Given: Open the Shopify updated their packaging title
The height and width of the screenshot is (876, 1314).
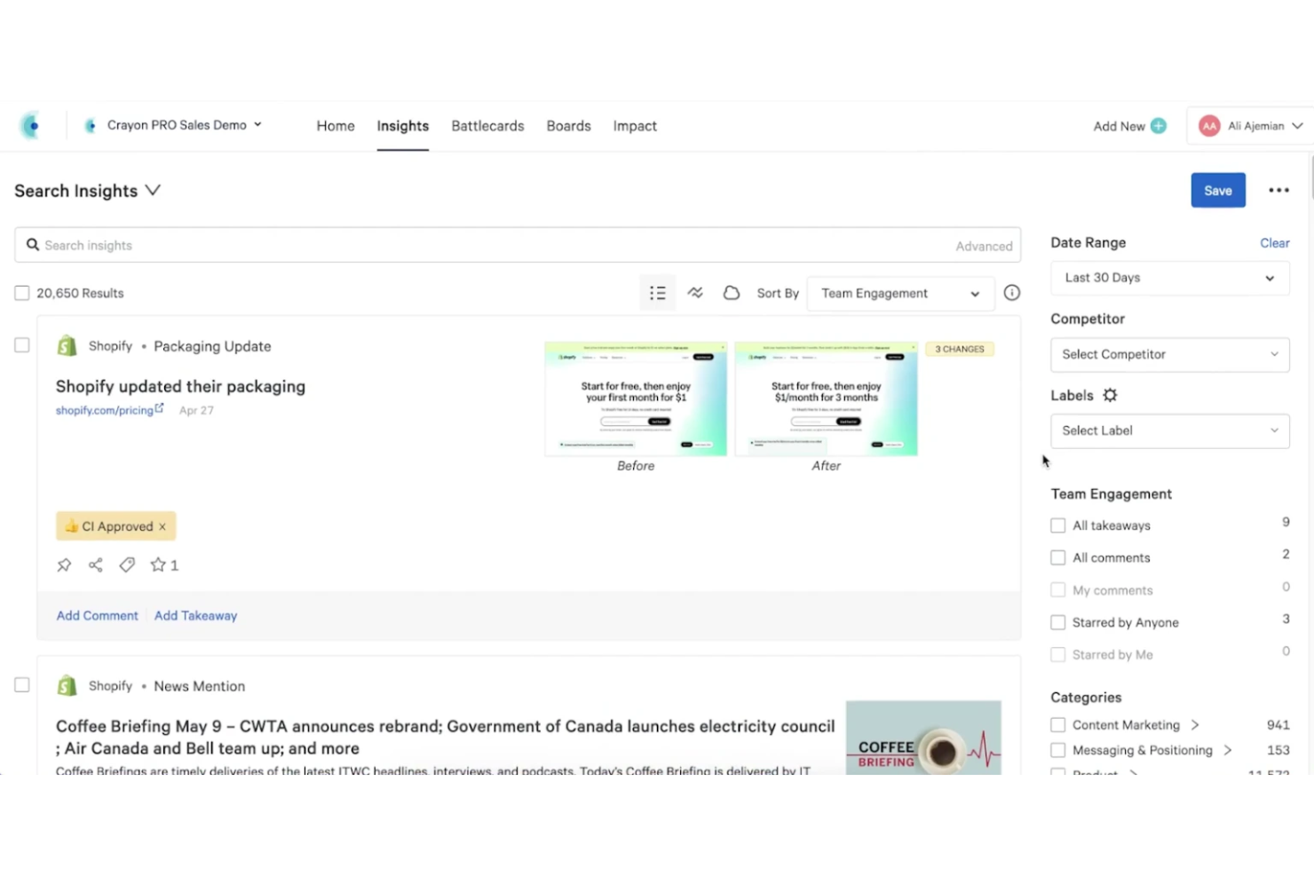Looking at the screenshot, I should [x=180, y=386].
